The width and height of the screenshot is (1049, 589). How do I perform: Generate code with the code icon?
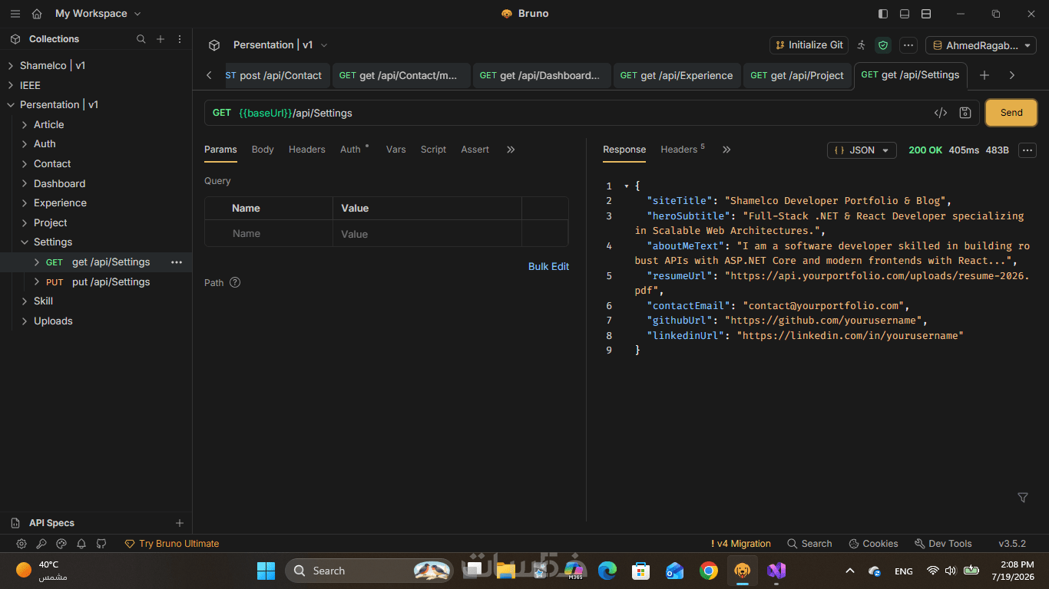click(941, 113)
